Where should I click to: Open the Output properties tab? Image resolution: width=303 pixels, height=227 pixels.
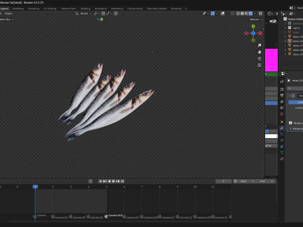(282, 95)
